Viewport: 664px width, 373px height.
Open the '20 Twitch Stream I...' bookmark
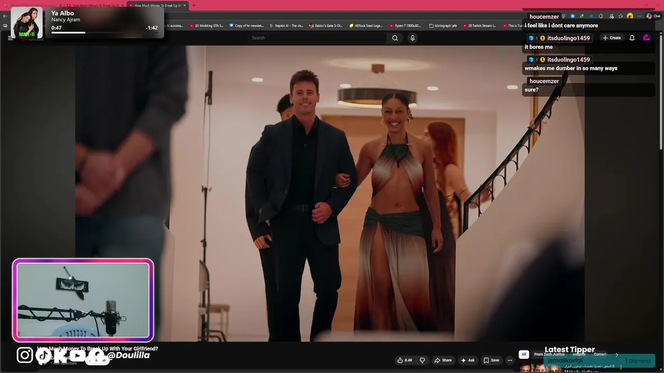(479, 25)
